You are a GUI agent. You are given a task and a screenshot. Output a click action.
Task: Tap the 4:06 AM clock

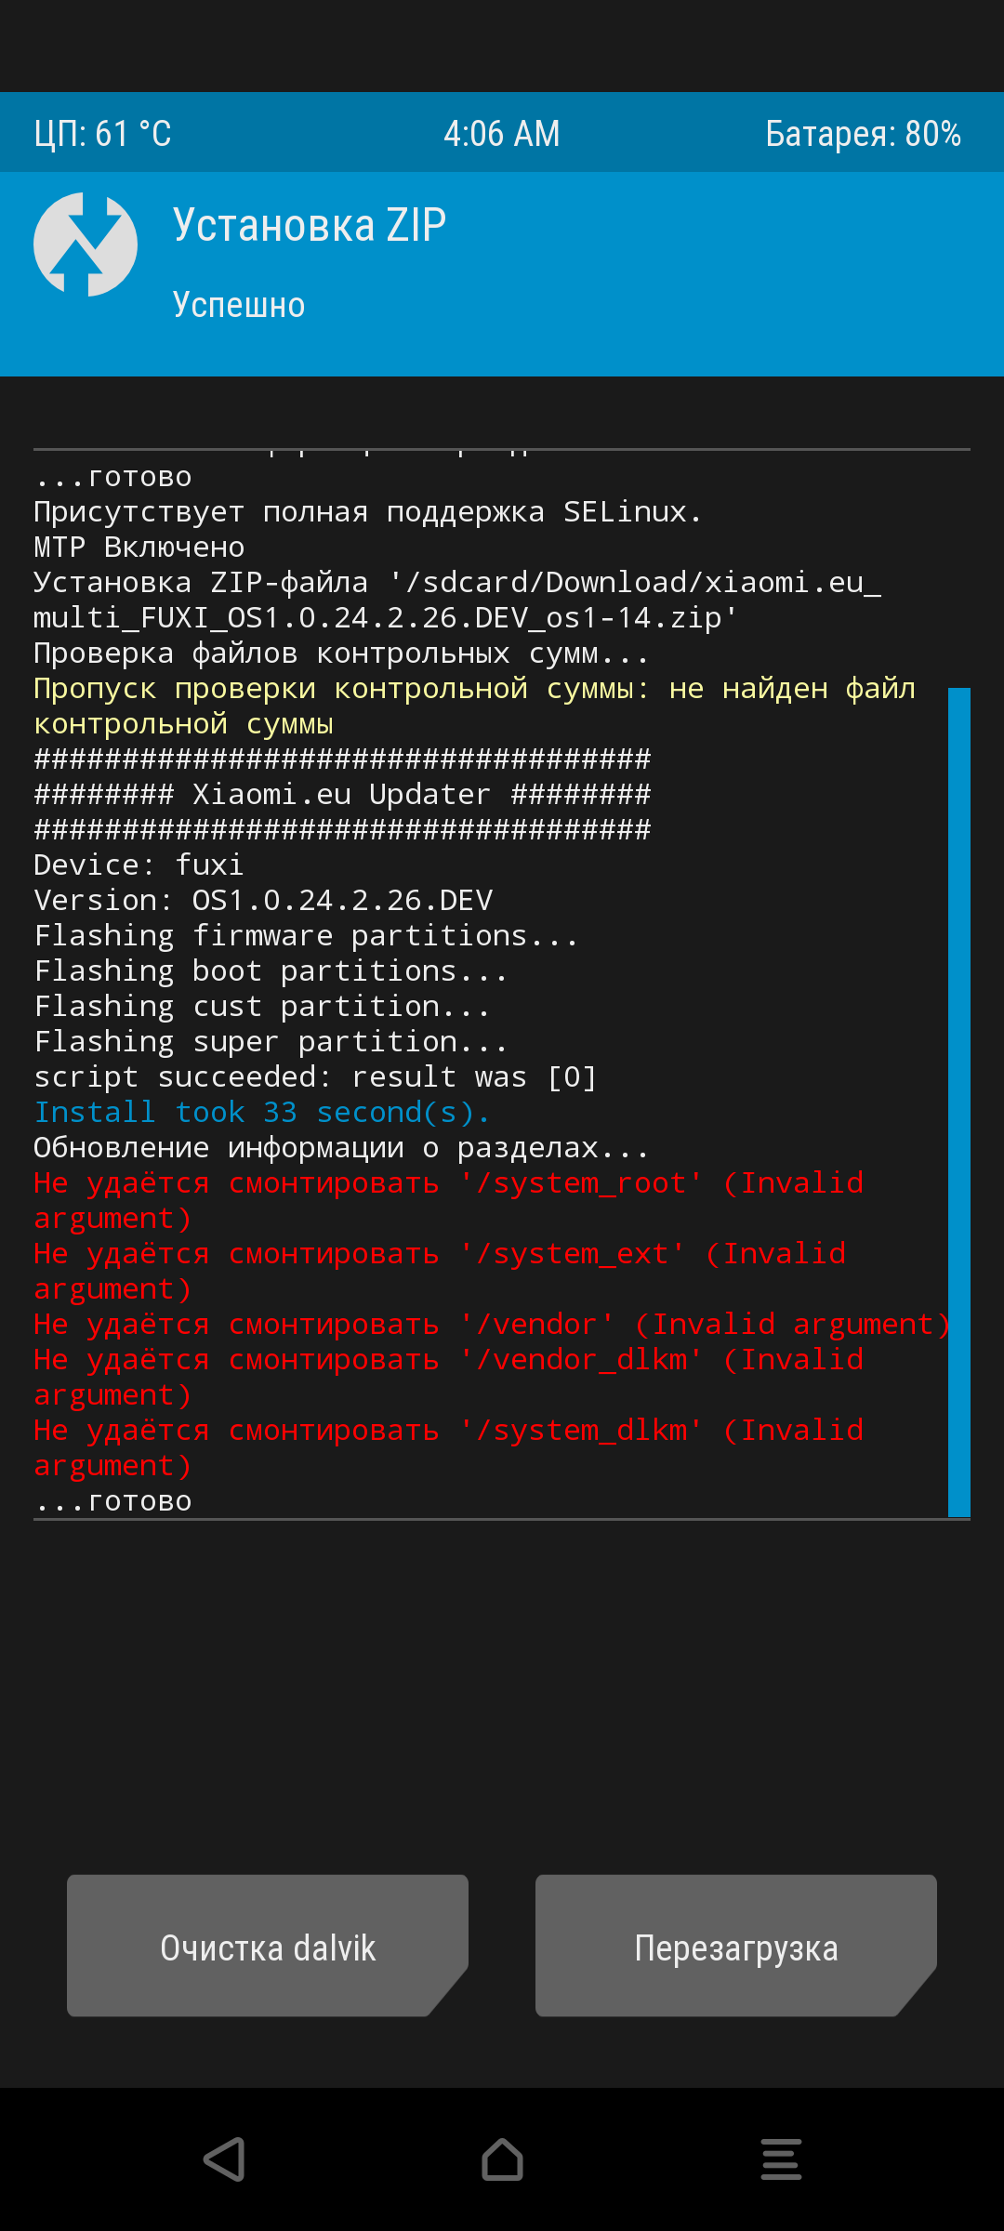pos(502,134)
